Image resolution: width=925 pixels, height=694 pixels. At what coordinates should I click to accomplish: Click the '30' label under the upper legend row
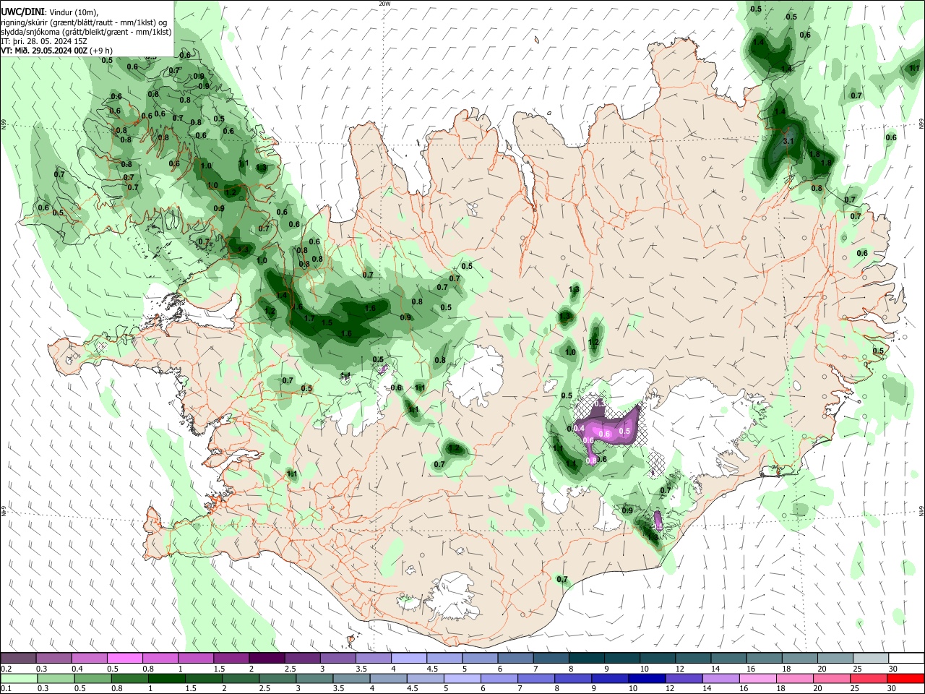point(893,669)
